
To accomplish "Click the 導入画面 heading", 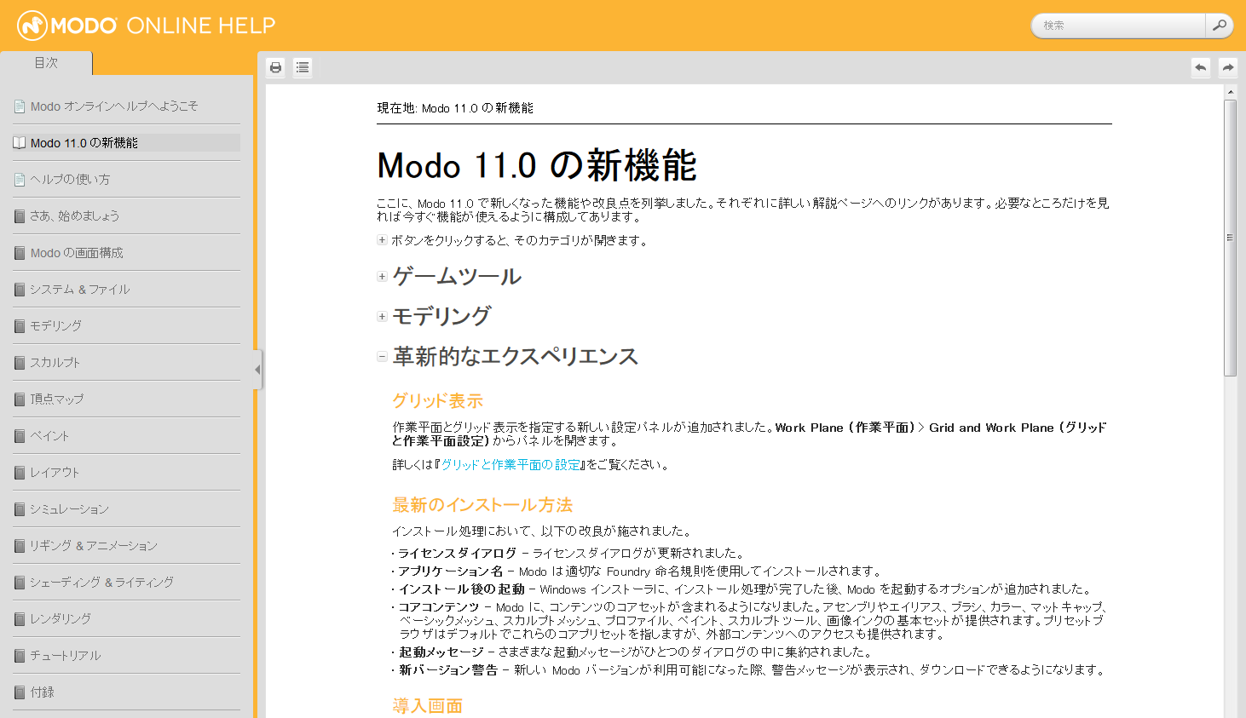I will click(x=428, y=706).
